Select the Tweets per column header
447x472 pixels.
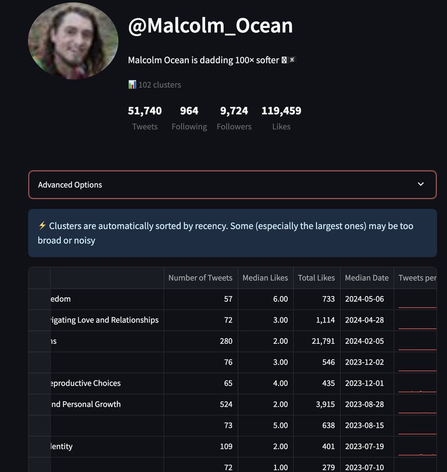point(417,278)
